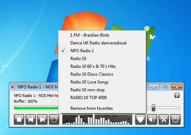Play Radio 10 non-stop
This screenshot has width=191, height=135.
click(102, 90)
